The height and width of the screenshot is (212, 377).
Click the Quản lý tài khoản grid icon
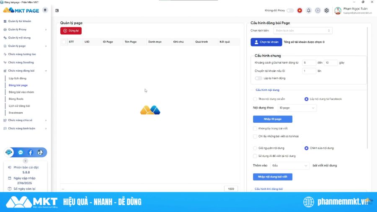5,21
